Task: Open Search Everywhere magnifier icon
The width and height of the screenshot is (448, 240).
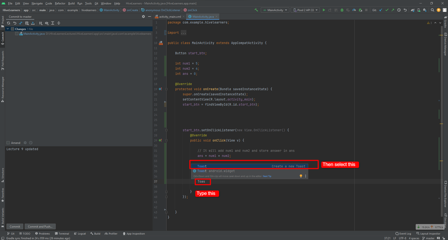Action: tap(433, 10)
